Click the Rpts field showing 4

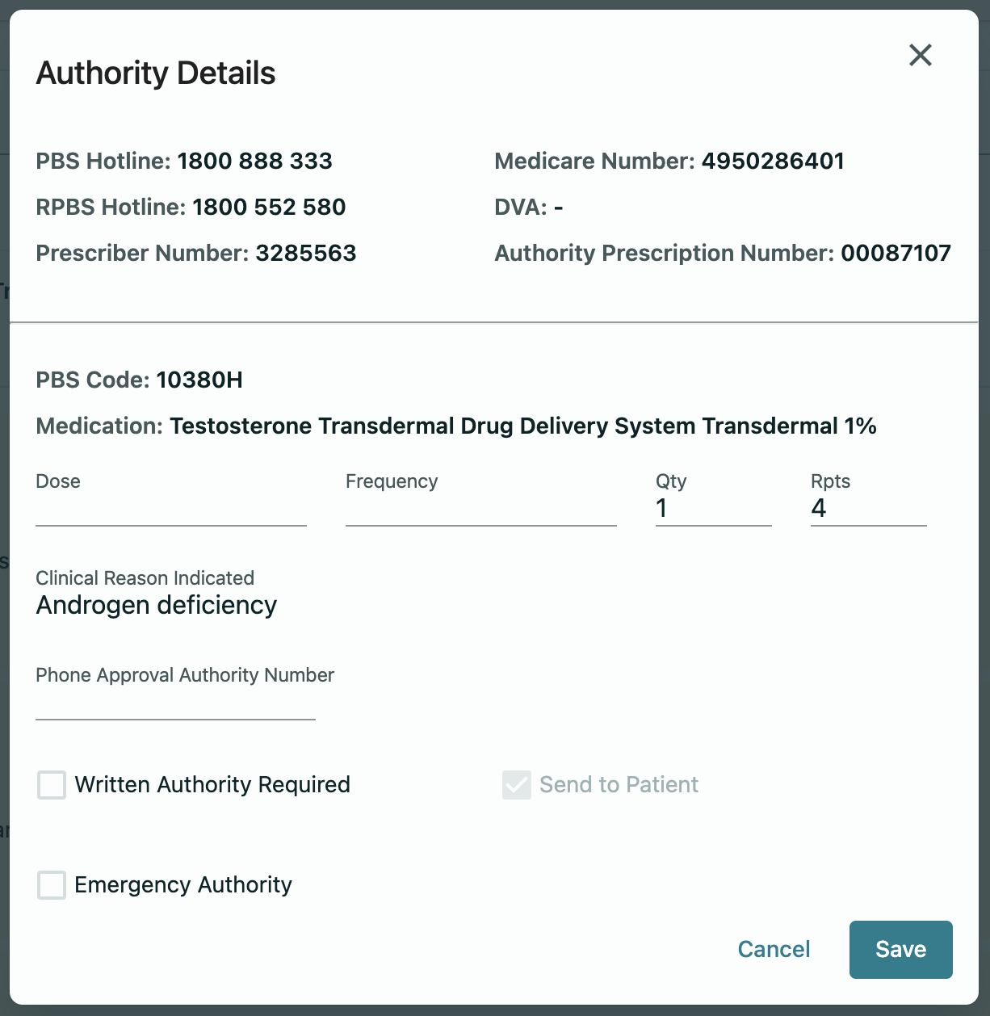coord(867,509)
